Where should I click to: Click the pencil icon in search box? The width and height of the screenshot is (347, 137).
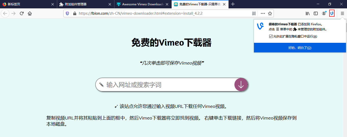pyautogui.click(x=101, y=85)
